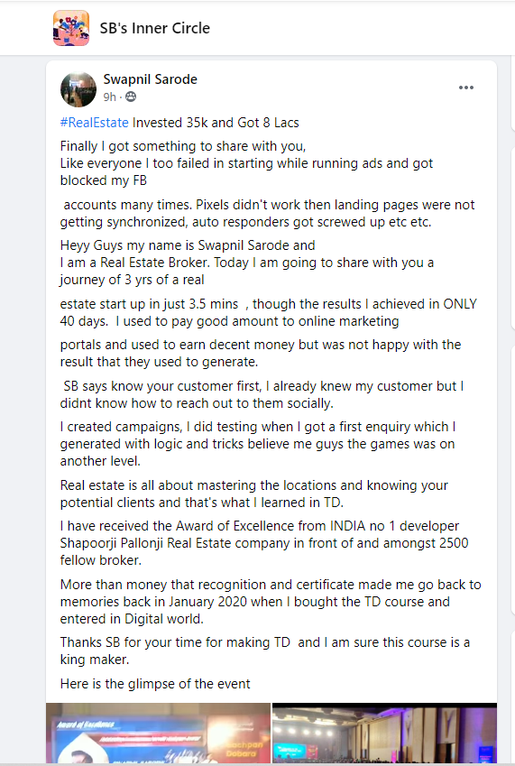515x766 pixels.
Task: Click the 'Finally I got something to share' line
Action: pyautogui.click(x=183, y=146)
